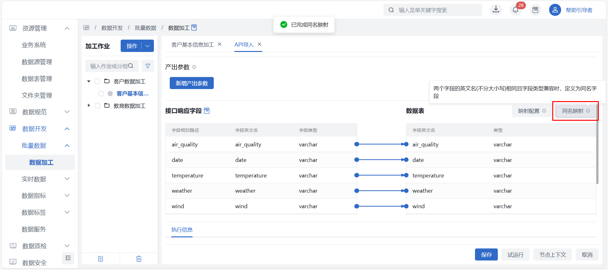This screenshot has height=270, width=608.
Task: Open 数据服务 in the sidebar
Action: pyautogui.click(x=34, y=229)
